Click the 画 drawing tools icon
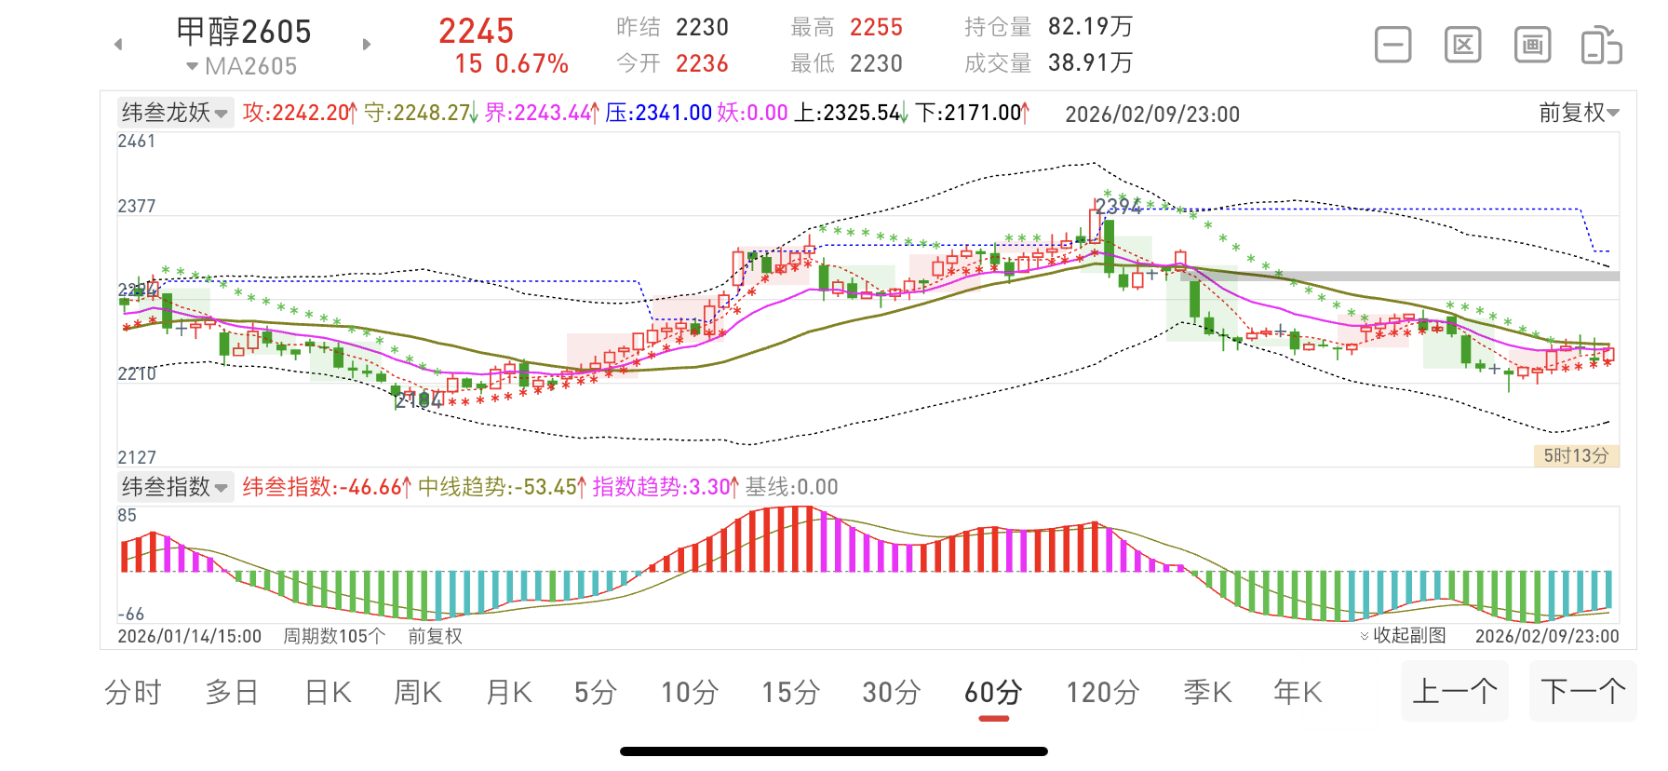This screenshot has width=1668, height=771. pyautogui.click(x=1532, y=45)
